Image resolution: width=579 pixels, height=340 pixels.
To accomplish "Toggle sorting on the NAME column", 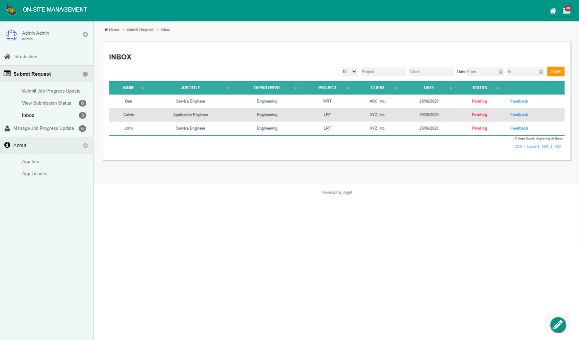I will [x=142, y=88].
